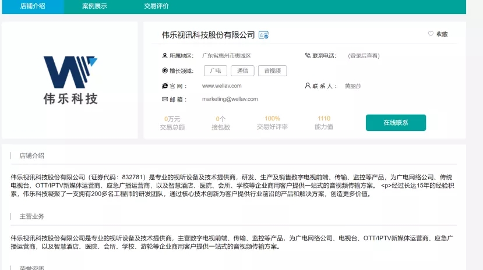483x270 pixels.
Task: Click the 在线联系 button
Action: tap(396, 123)
